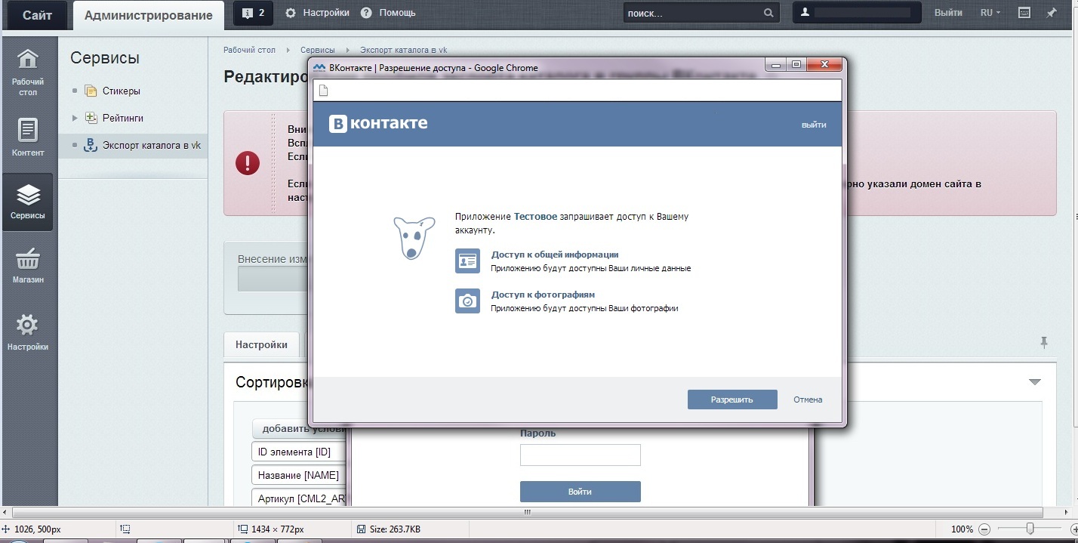Click inside the Пароль input field
The image size is (1078, 543).
[x=580, y=455]
